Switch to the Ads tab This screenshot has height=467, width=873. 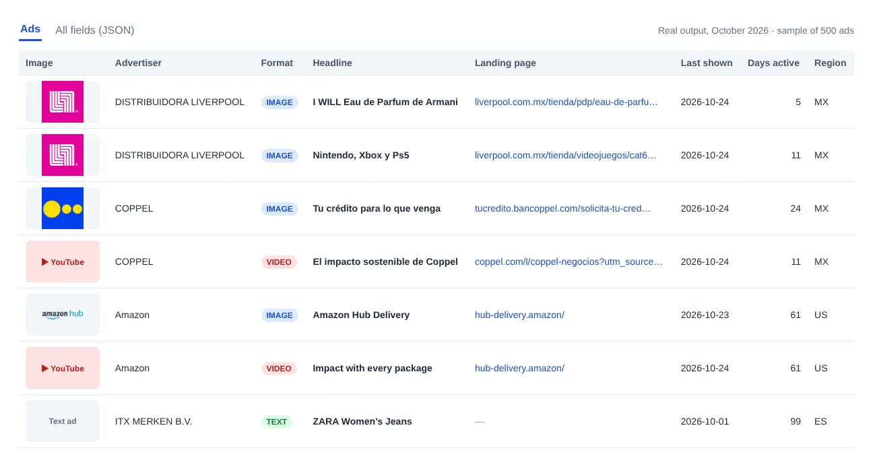tap(30, 30)
